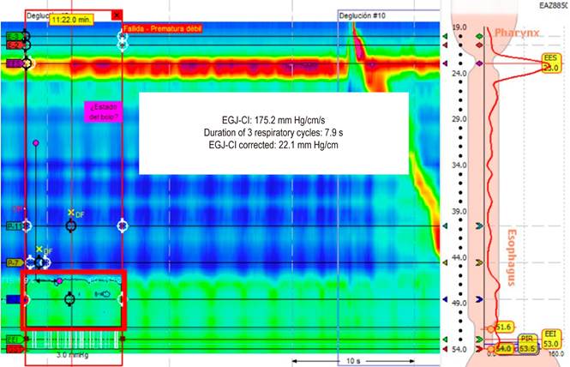Select the green P-11 channel marker on left
Viewport: 570px width, 367px height.
14,226
